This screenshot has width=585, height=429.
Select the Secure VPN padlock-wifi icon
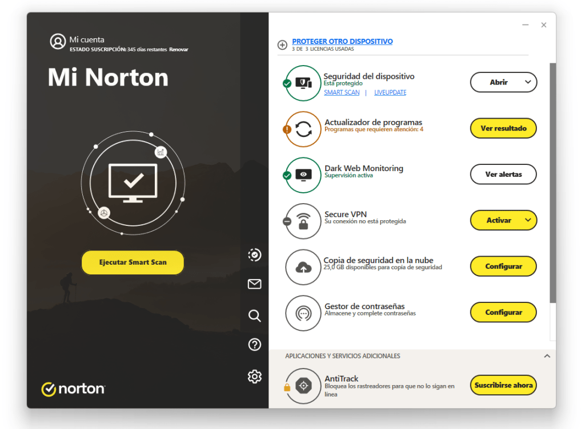point(302,221)
